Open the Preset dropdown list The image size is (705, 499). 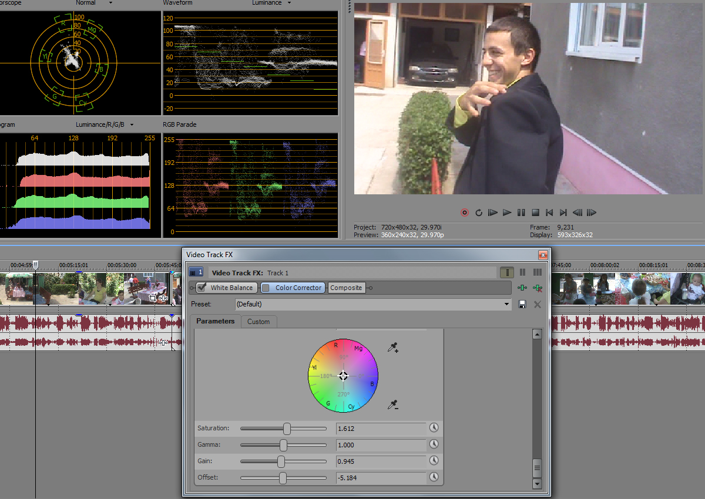tap(508, 304)
